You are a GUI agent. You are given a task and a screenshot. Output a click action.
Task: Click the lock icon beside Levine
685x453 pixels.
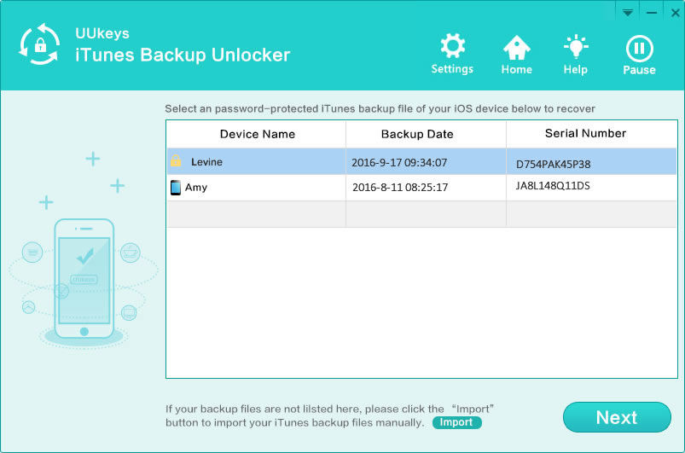coord(176,161)
